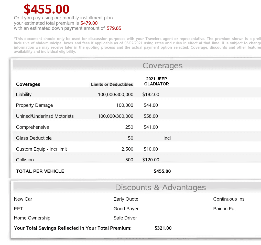Select the Continuous Ins discount

click(x=229, y=199)
